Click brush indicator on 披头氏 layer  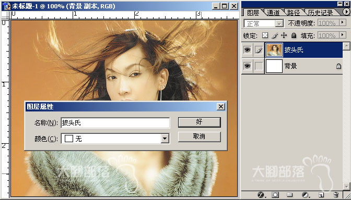[x=259, y=50]
